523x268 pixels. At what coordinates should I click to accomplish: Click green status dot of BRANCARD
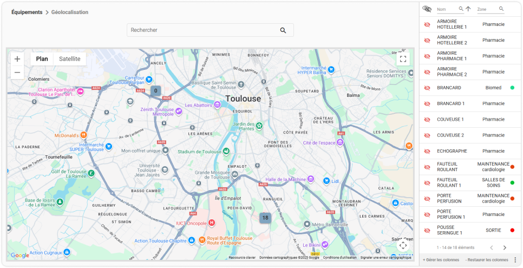(512, 88)
